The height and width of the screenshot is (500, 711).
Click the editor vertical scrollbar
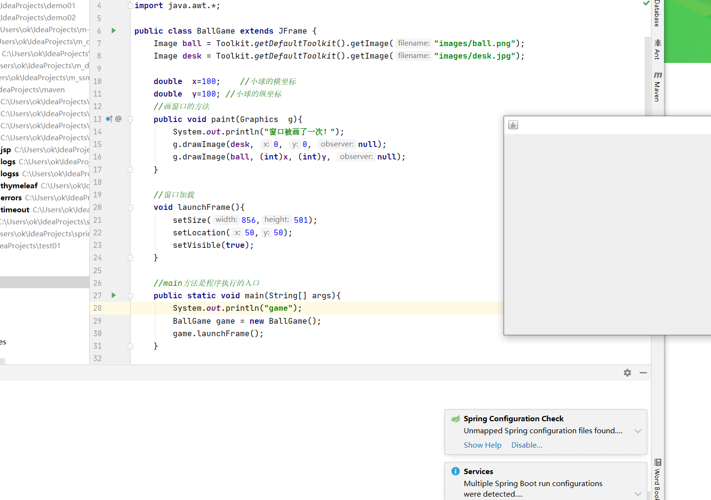point(648,76)
